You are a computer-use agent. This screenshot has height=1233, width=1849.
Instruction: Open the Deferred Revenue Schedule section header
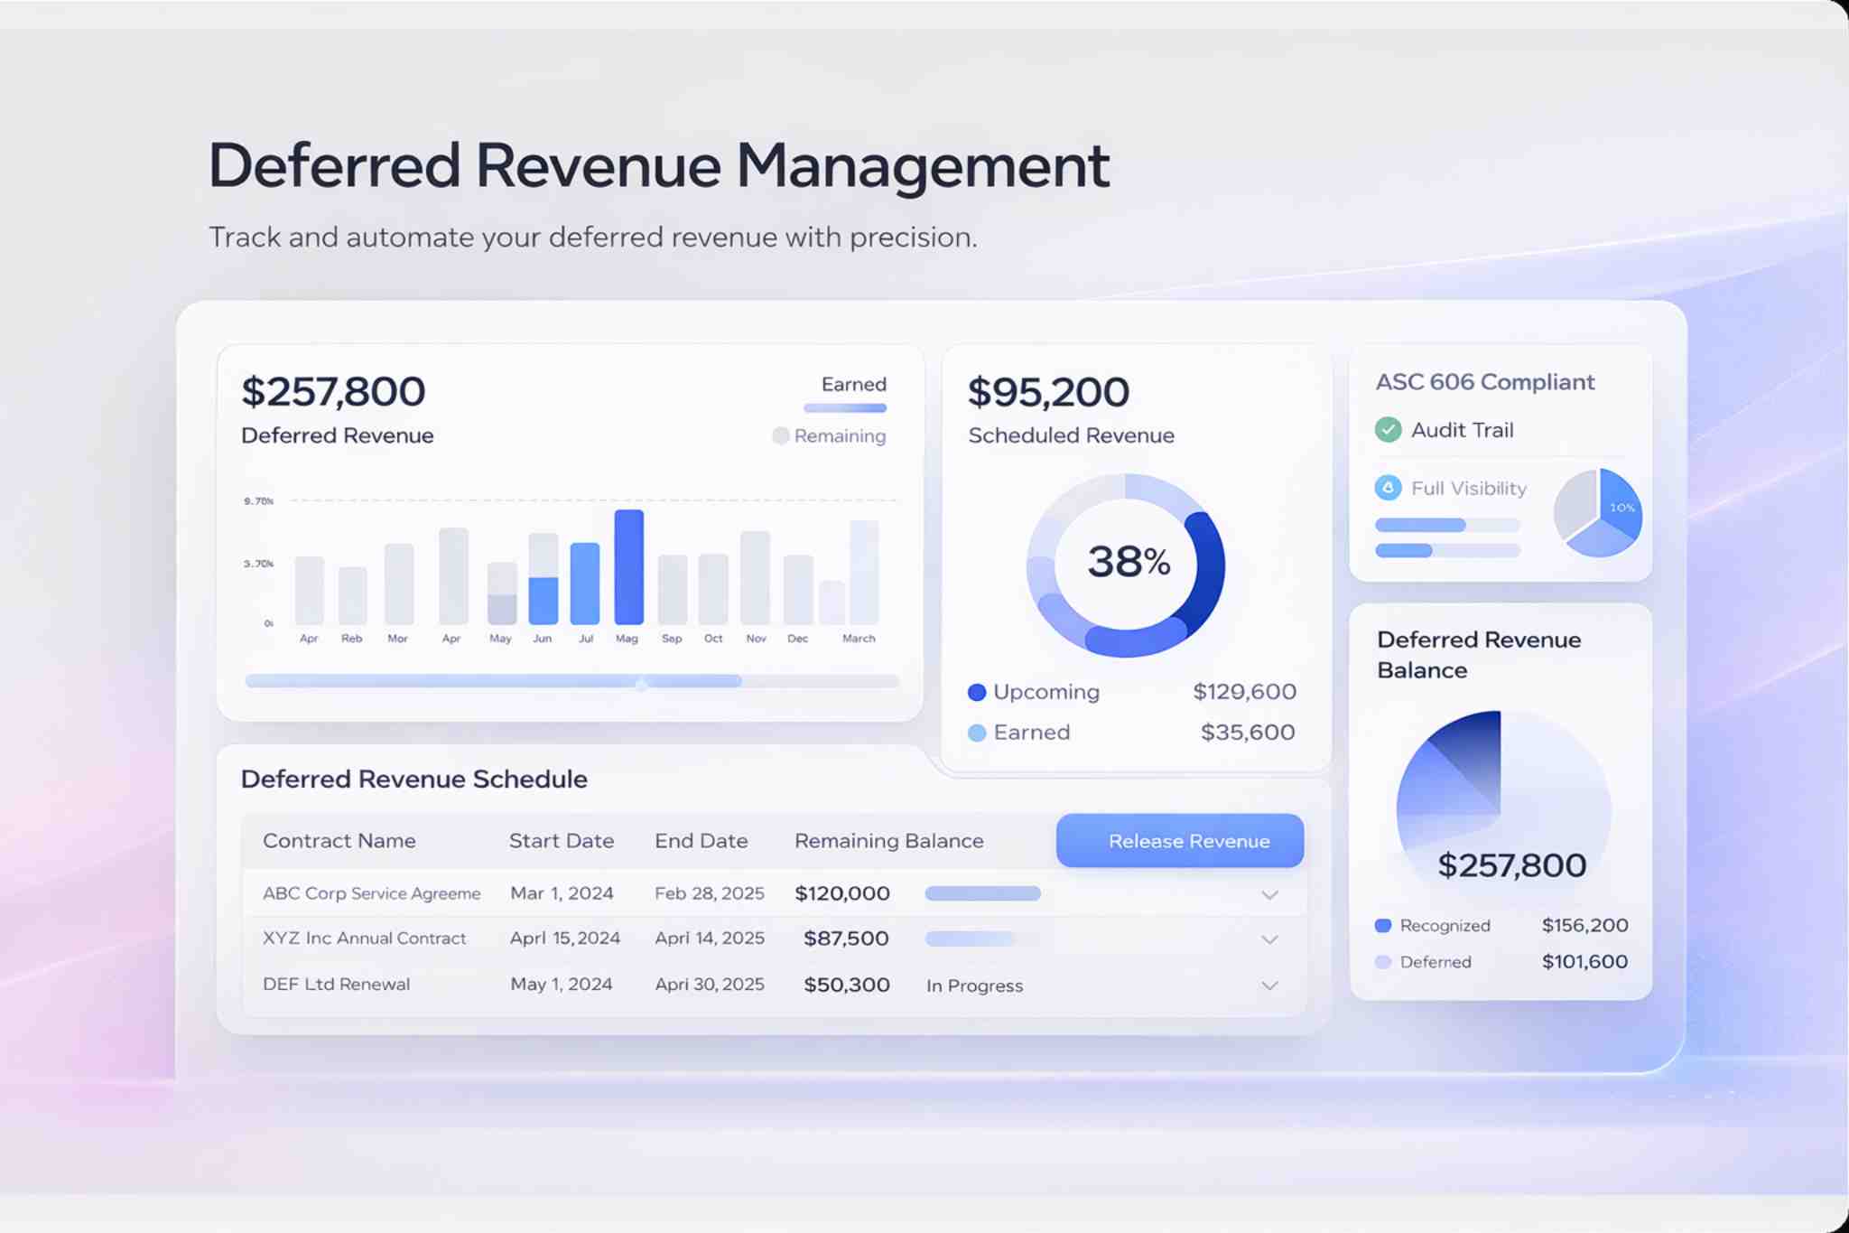click(414, 779)
